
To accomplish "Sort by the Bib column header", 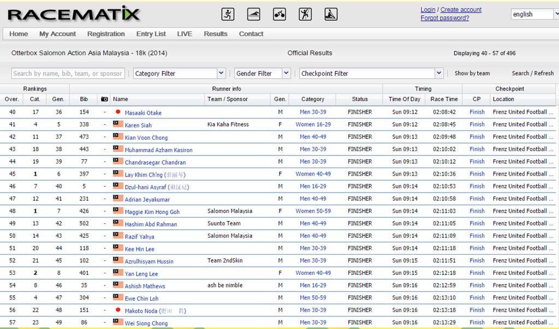I will [x=84, y=99].
